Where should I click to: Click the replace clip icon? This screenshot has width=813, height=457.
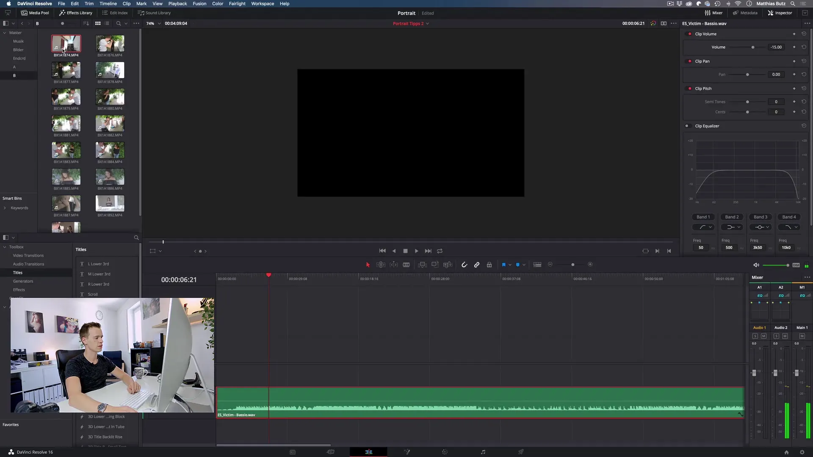pyautogui.click(x=448, y=264)
